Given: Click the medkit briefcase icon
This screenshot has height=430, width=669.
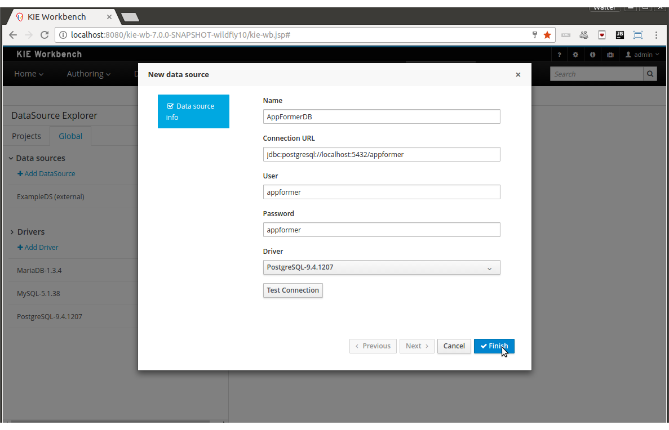Looking at the screenshot, I should click(610, 55).
